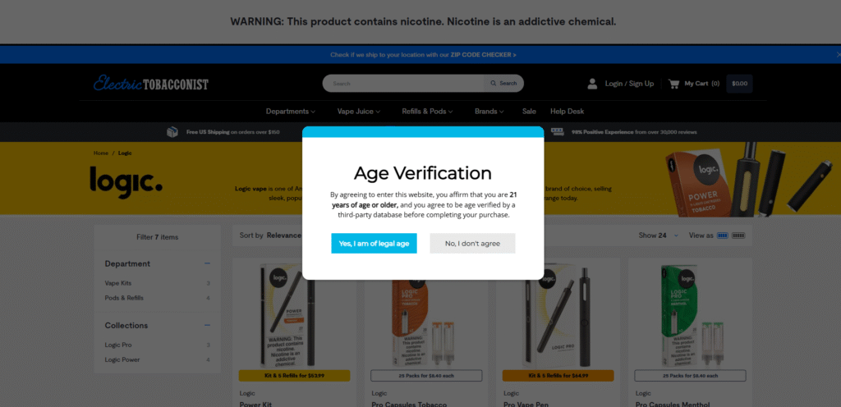The width and height of the screenshot is (841, 407).
Task: Filter by Vape Kits department
Action: [118, 283]
